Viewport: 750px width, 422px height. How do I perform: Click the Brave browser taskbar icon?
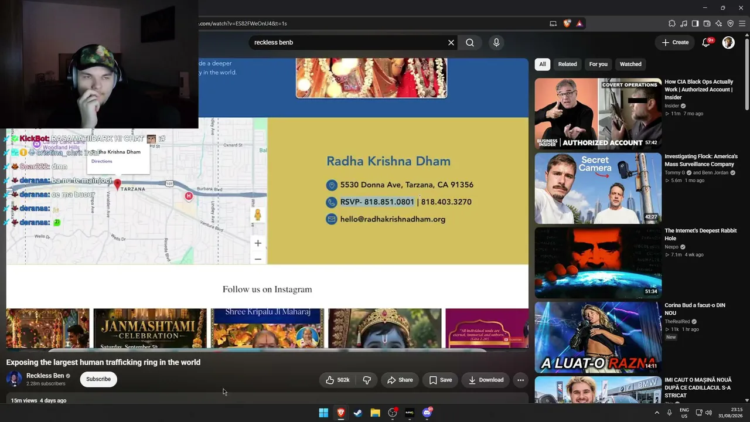340,413
